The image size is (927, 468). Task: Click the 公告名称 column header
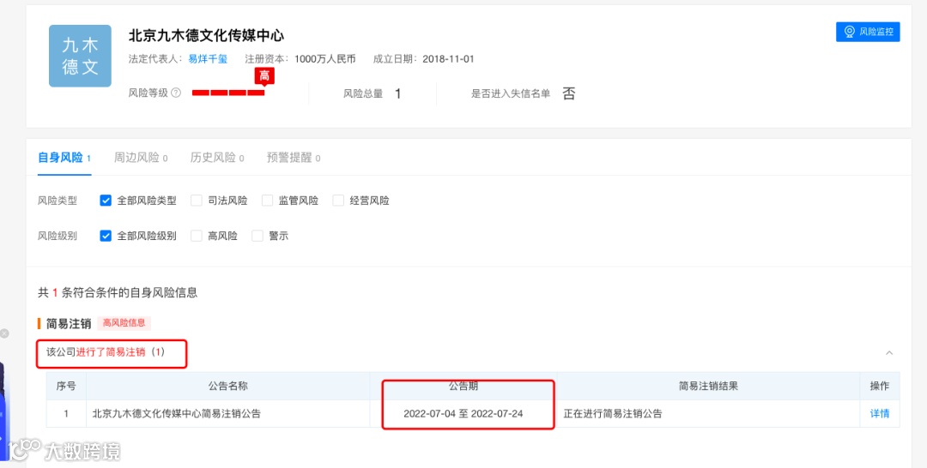point(227,386)
